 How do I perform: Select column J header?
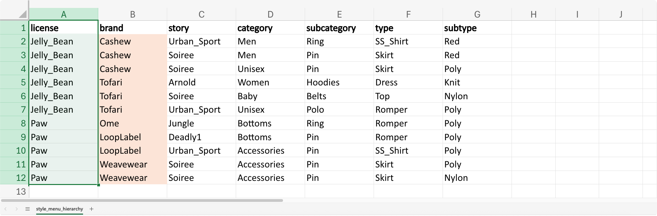pos(620,14)
